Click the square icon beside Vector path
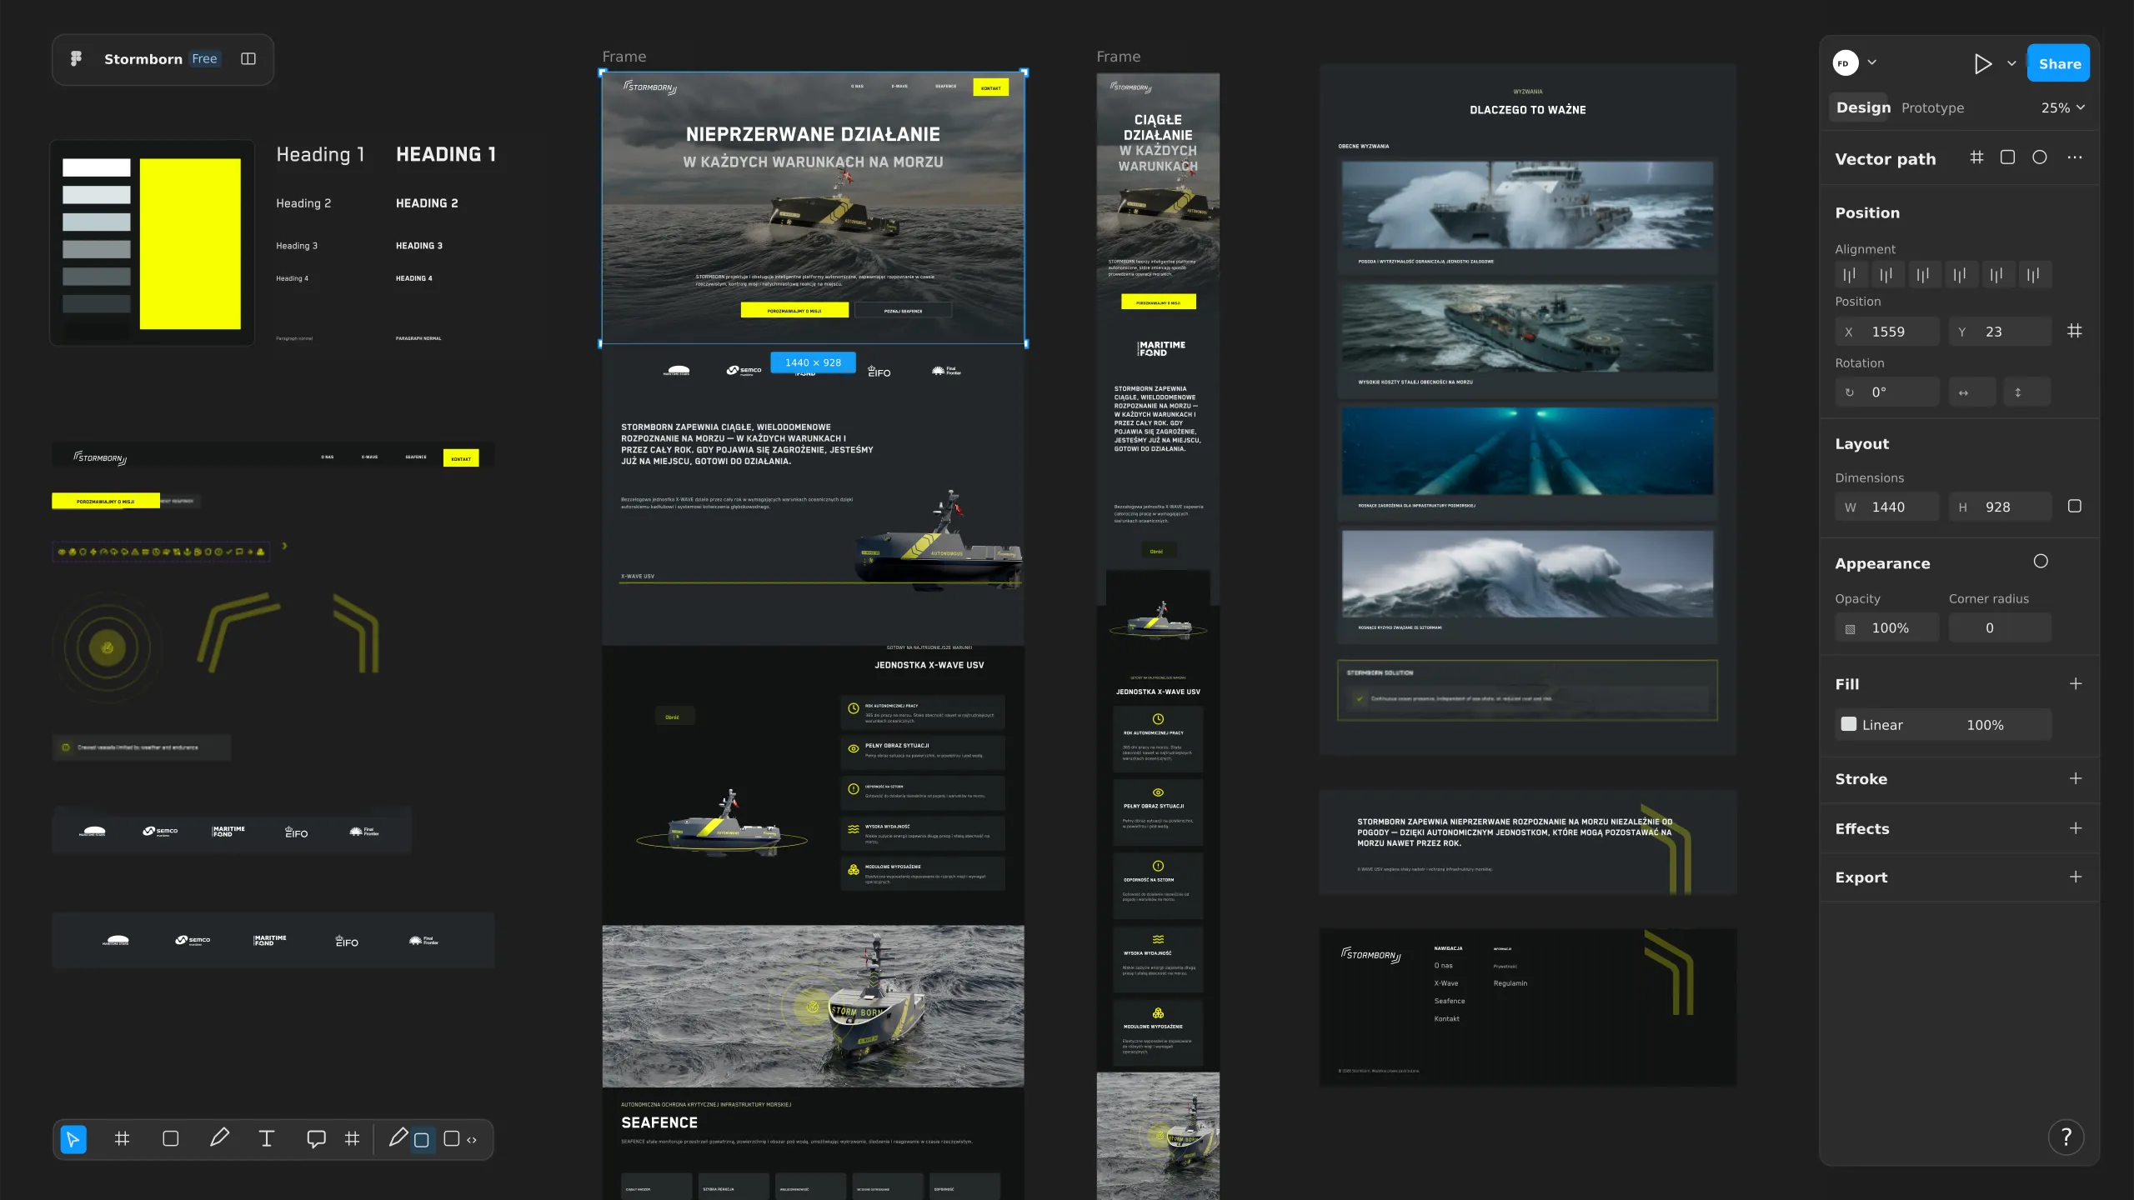The width and height of the screenshot is (2134, 1200). [x=2008, y=157]
